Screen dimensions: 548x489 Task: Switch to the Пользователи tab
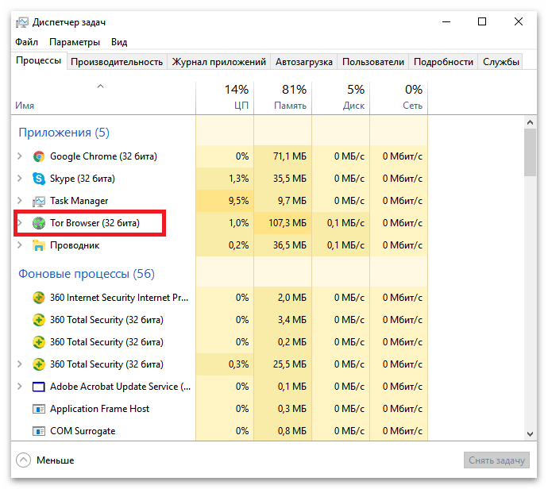[x=373, y=62]
